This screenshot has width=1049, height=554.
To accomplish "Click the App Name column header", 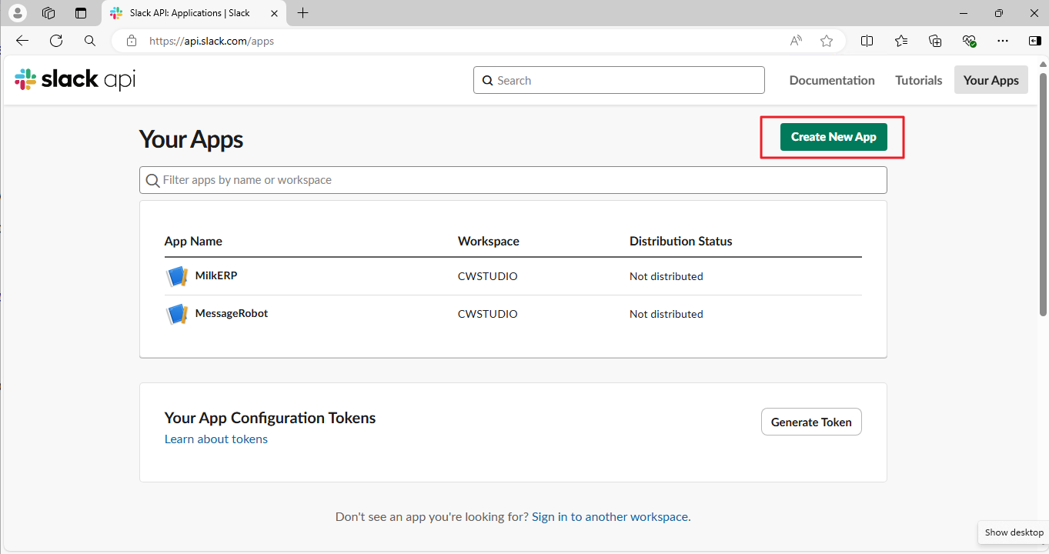I will (x=193, y=241).
